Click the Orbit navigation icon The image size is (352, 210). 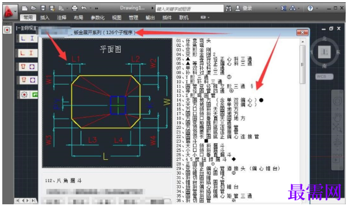pos(338,143)
